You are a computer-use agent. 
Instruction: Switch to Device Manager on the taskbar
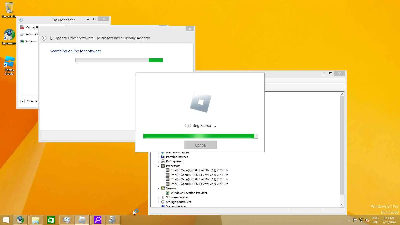tap(113, 220)
